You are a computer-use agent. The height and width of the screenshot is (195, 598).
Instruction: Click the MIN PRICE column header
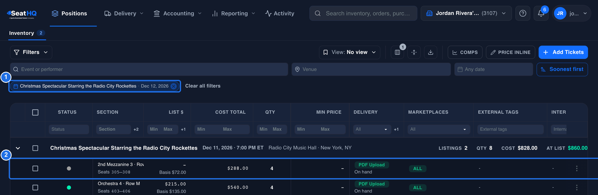[328, 112]
